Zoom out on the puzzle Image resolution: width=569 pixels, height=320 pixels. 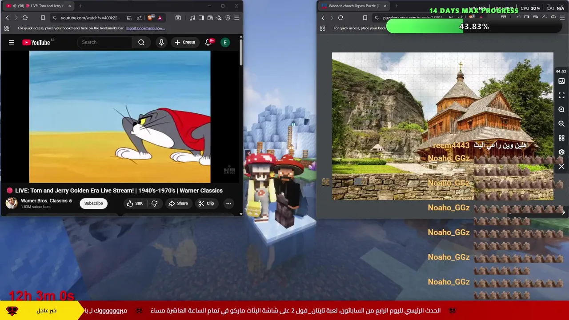[561, 124]
